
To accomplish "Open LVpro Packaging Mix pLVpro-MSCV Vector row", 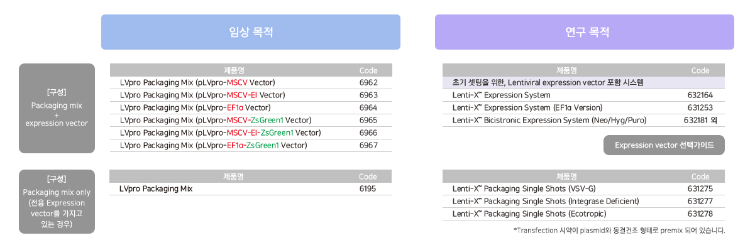I will point(251,83).
